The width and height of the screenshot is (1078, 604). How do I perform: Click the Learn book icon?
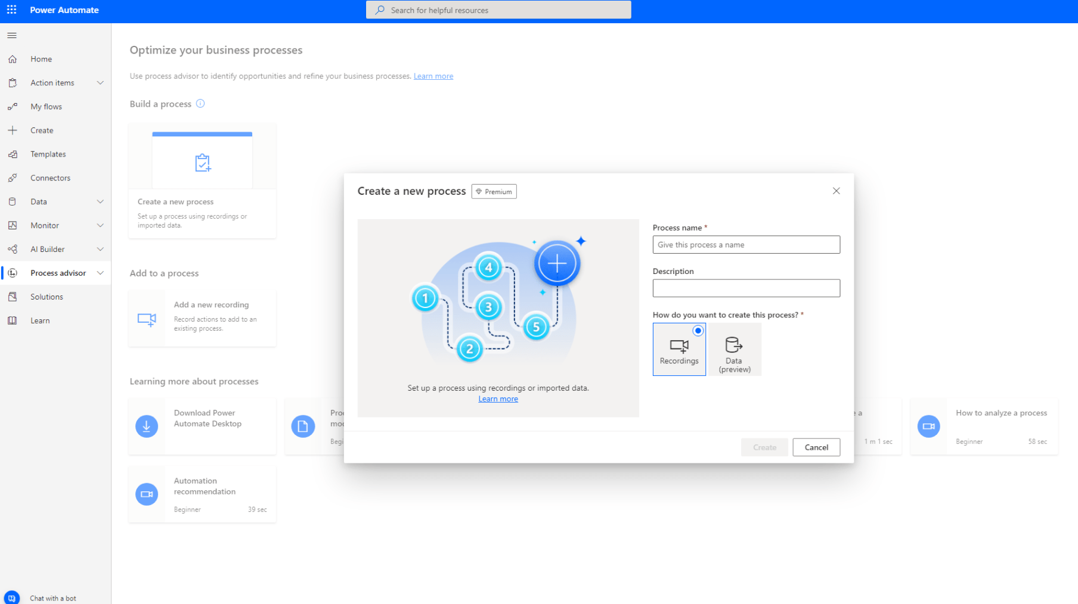13,320
